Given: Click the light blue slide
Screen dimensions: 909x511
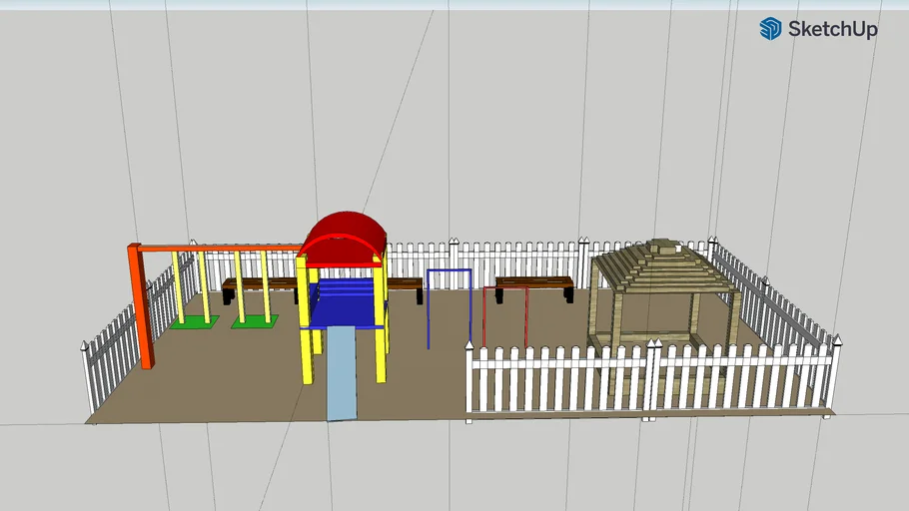Looking at the screenshot, I should pyautogui.click(x=343, y=374).
